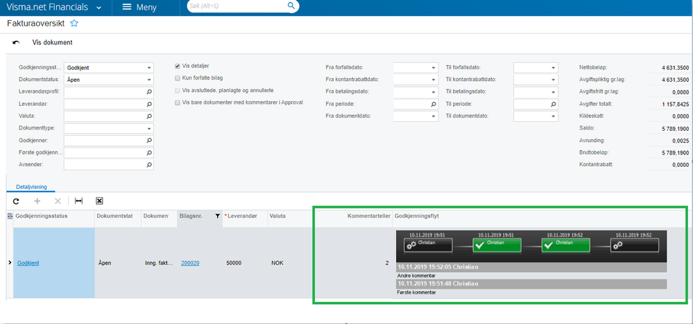The width and height of the screenshot is (693, 324).
Task: Export grid to Excel icon
Action: pyautogui.click(x=99, y=201)
